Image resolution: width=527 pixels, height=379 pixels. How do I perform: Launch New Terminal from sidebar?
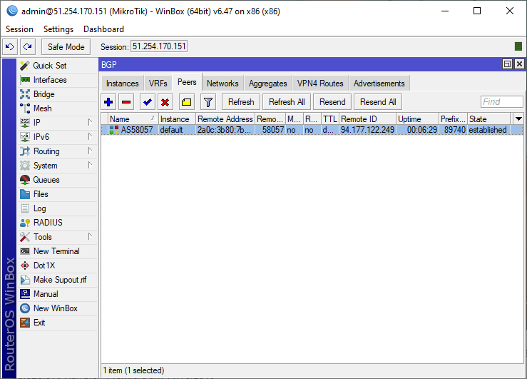click(x=57, y=251)
